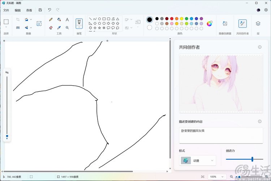The image size is (271, 181).
Task: Activate the Color picker eyedropper tool
Action: click(x=59, y=27)
